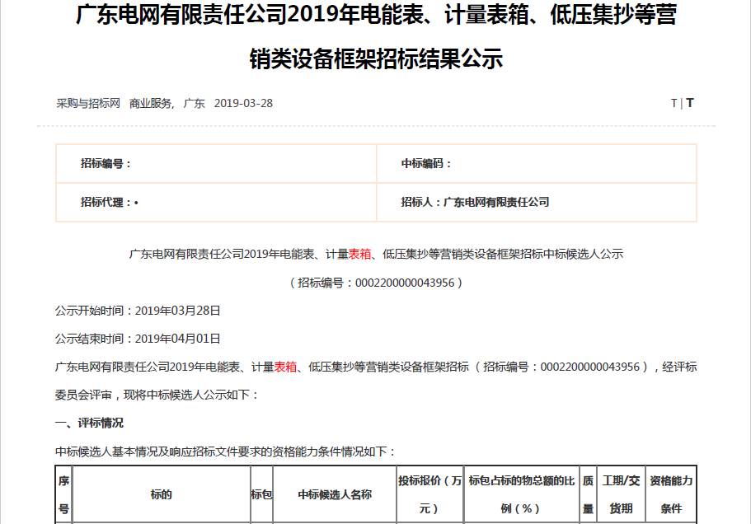Screen dimensions: 751x524
Task: Click red 表箱 keyword in centered heading
Action: (359, 254)
